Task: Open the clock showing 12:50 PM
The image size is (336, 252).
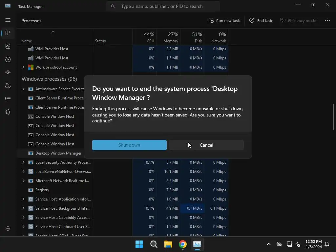Action: (313, 244)
